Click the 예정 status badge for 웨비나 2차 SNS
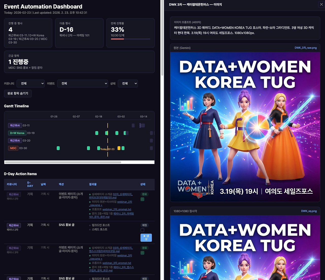The image size is (325, 280). 144,225
